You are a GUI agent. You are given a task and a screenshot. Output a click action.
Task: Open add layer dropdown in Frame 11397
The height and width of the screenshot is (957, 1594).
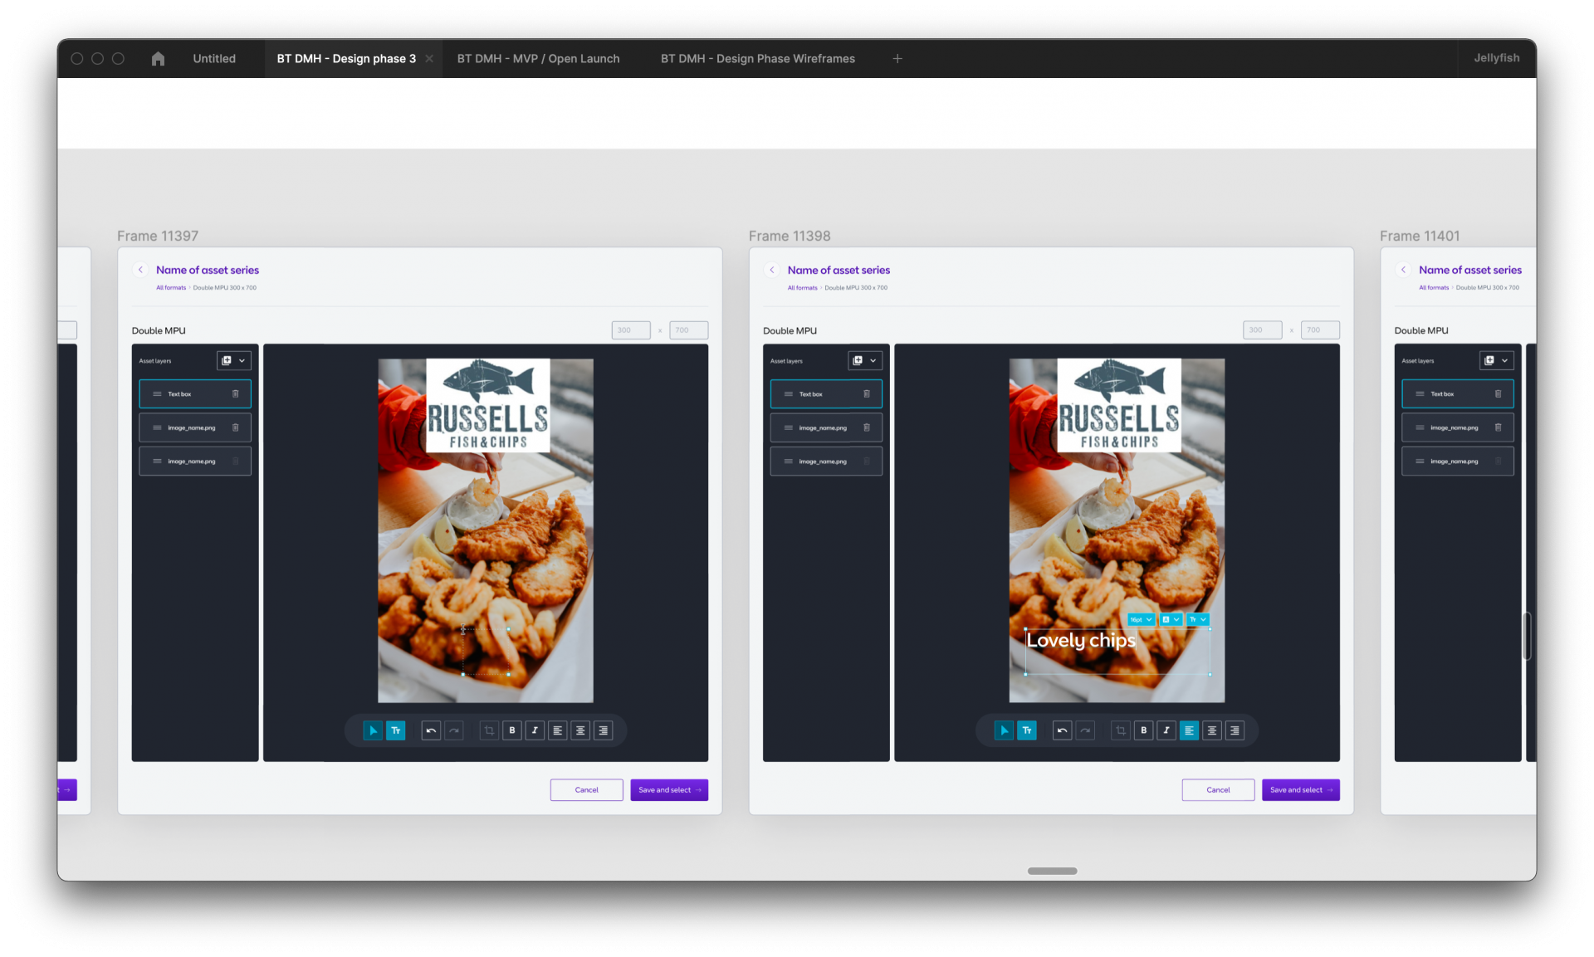pos(233,360)
